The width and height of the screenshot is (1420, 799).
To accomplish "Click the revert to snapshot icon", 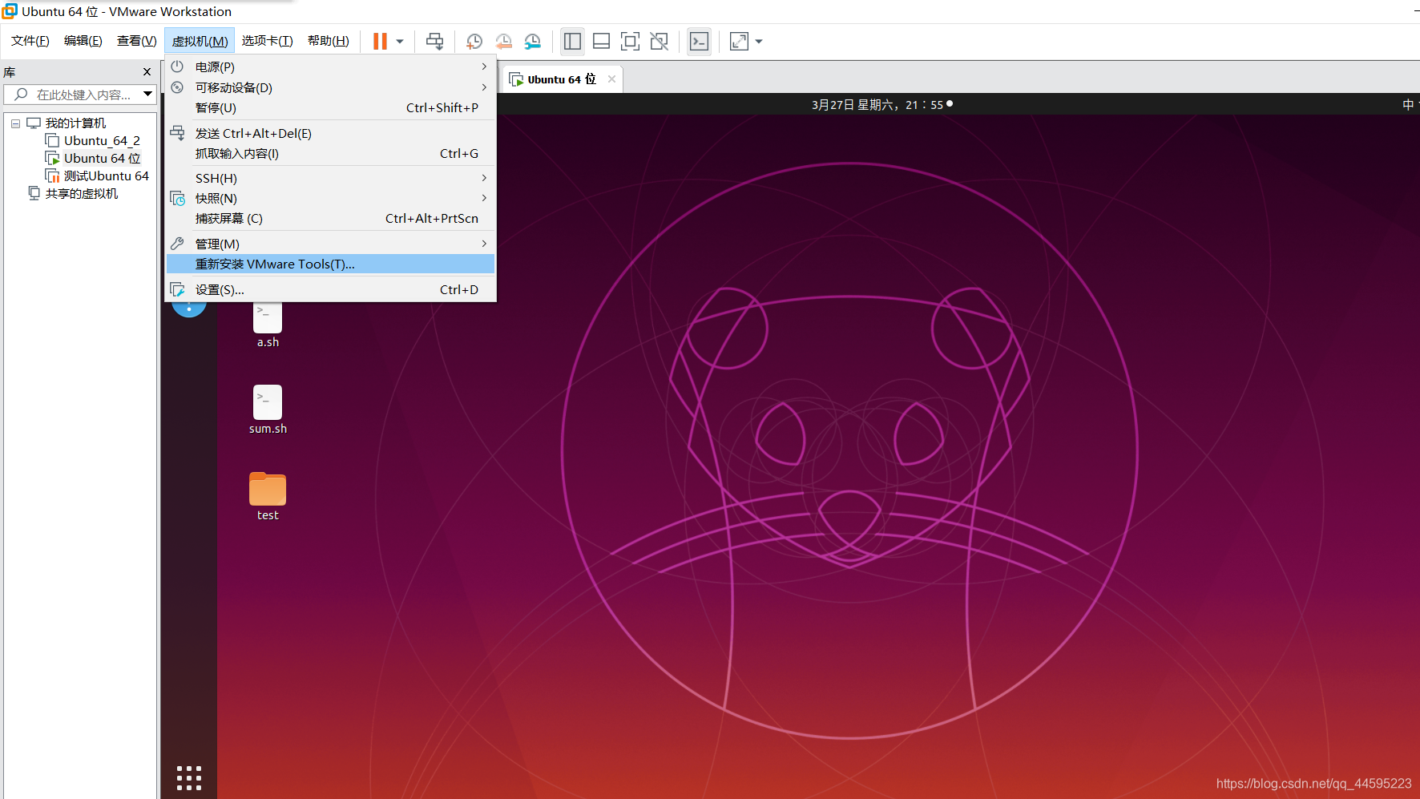I will click(x=503, y=41).
